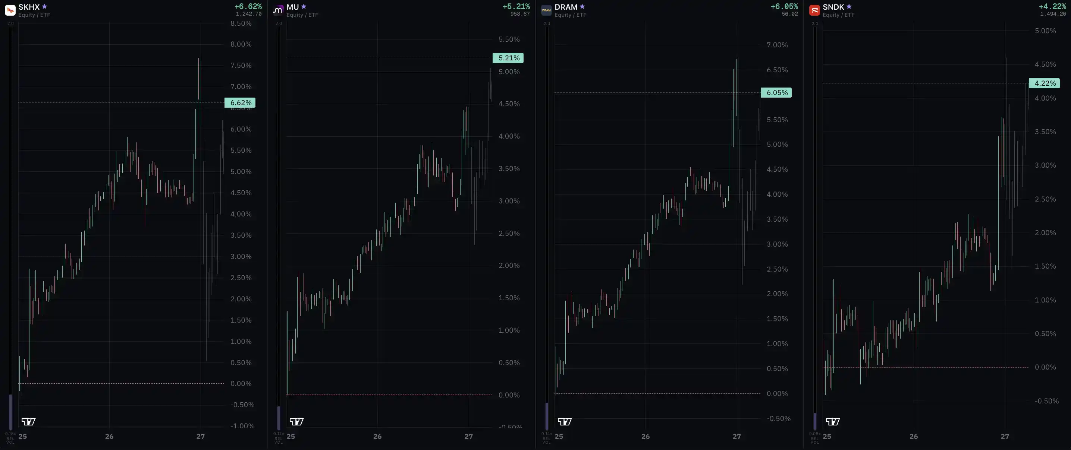The width and height of the screenshot is (1071, 450).
Task: Select the MU symbol name
Action: pyautogui.click(x=293, y=7)
